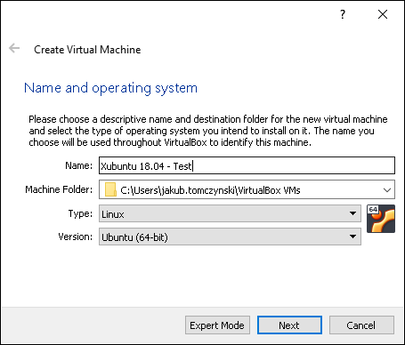Open the help question mark
The image size is (405, 345).
coord(343,14)
